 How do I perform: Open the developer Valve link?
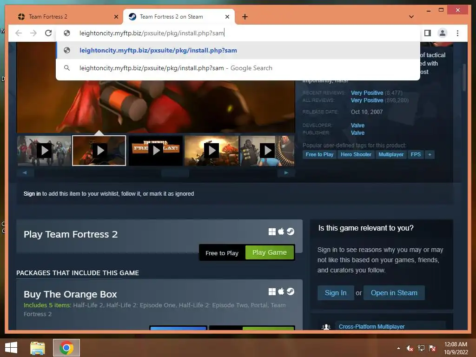tap(357, 126)
